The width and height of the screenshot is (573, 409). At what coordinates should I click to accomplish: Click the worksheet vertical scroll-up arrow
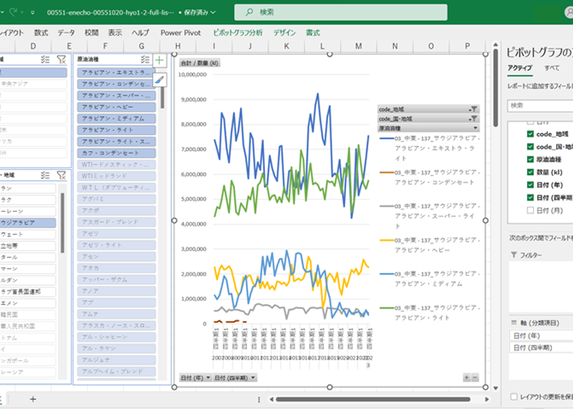pyautogui.click(x=495, y=45)
